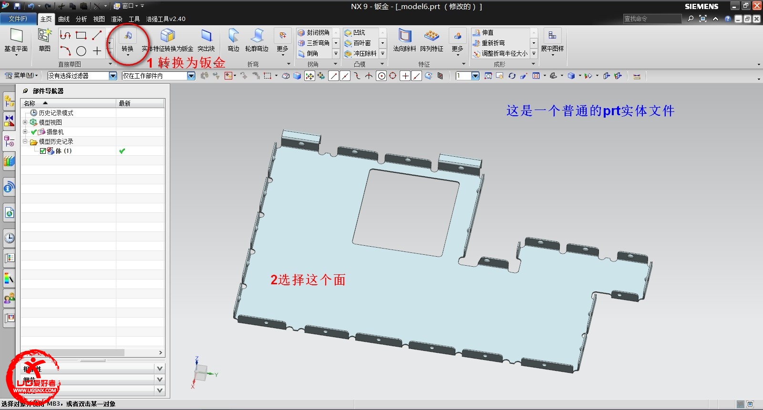Image resolution: width=763 pixels, height=410 pixels.
Task: Click the measure distance toolbar icon
Action: pyautogui.click(x=637, y=76)
